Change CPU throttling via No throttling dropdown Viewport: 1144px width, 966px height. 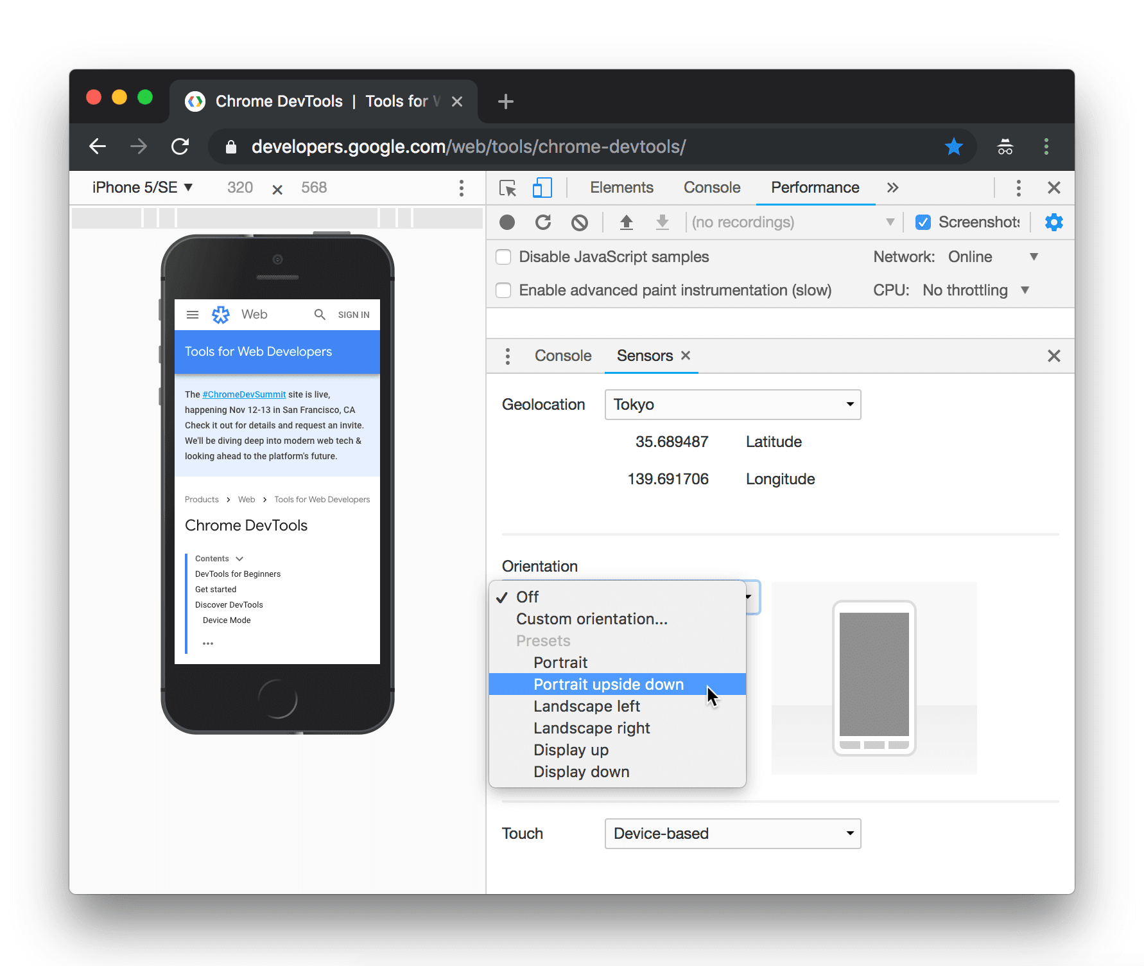click(975, 290)
